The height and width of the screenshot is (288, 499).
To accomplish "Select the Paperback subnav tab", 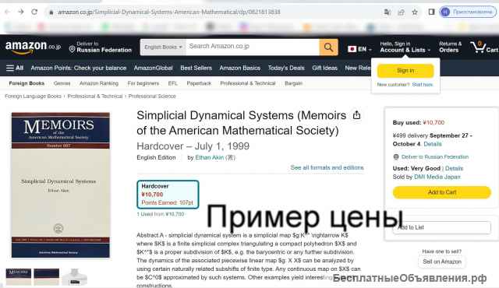I will pyautogui.click(x=199, y=83).
